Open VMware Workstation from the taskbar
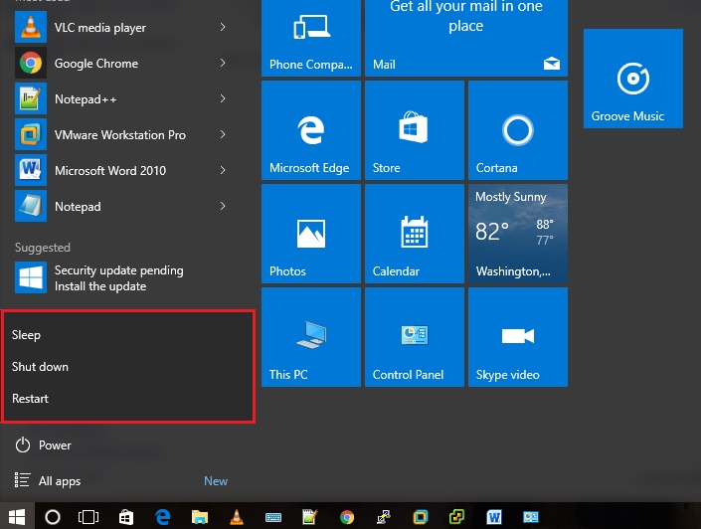 (421, 517)
